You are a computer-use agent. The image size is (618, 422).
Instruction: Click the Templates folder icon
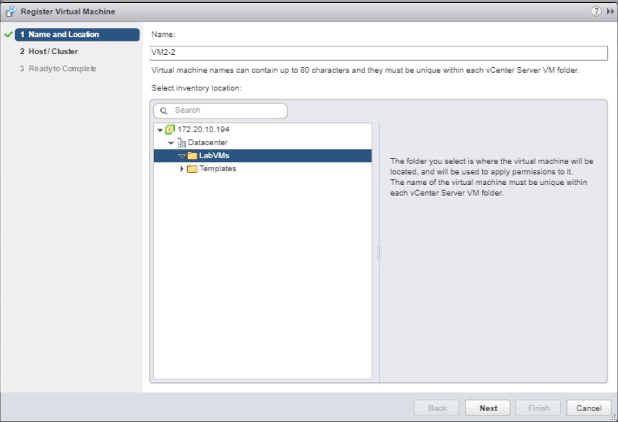coord(192,169)
